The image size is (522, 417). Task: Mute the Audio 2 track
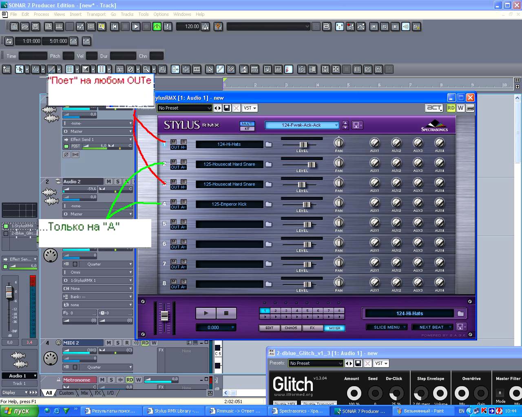109,182
